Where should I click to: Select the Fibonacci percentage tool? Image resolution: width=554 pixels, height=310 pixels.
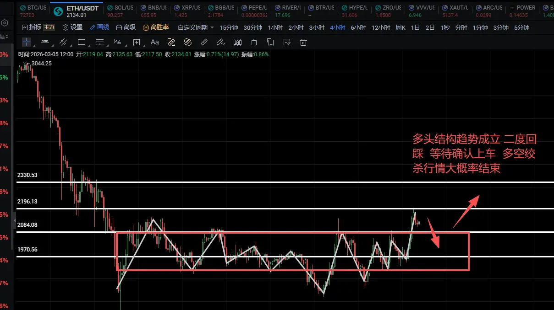(x=117, y=43)
